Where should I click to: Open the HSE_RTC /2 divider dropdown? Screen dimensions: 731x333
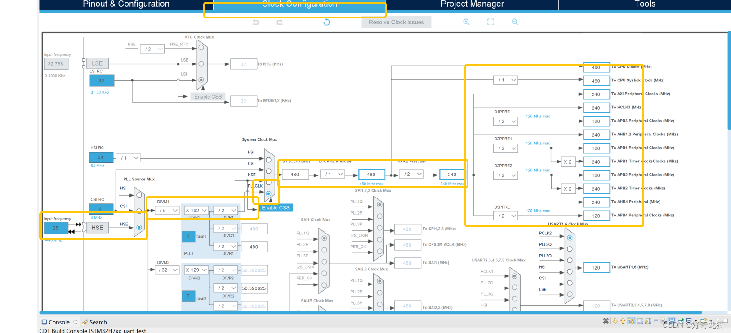click(x=152, y=49)
